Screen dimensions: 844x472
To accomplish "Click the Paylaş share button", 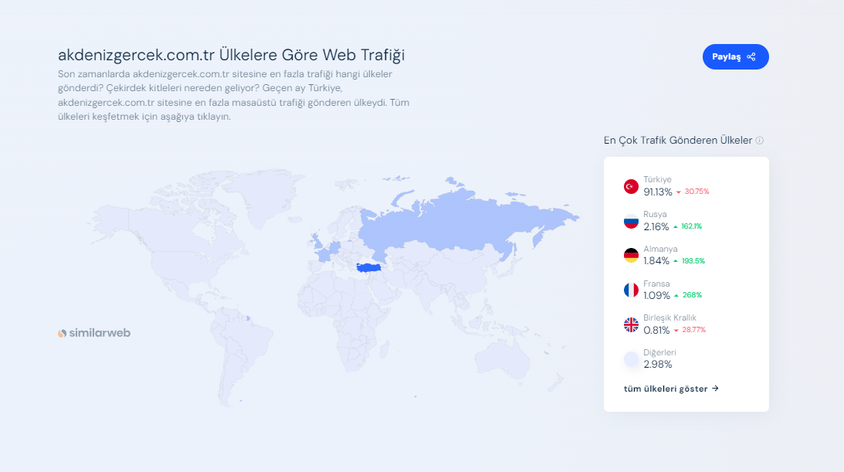I will pos(735,57).
